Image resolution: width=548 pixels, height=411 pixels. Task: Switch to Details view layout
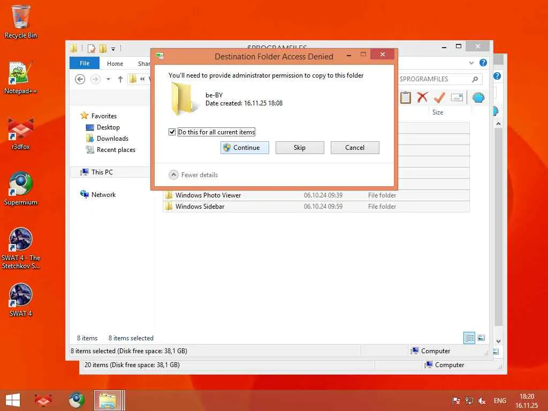tap(469, 338)
